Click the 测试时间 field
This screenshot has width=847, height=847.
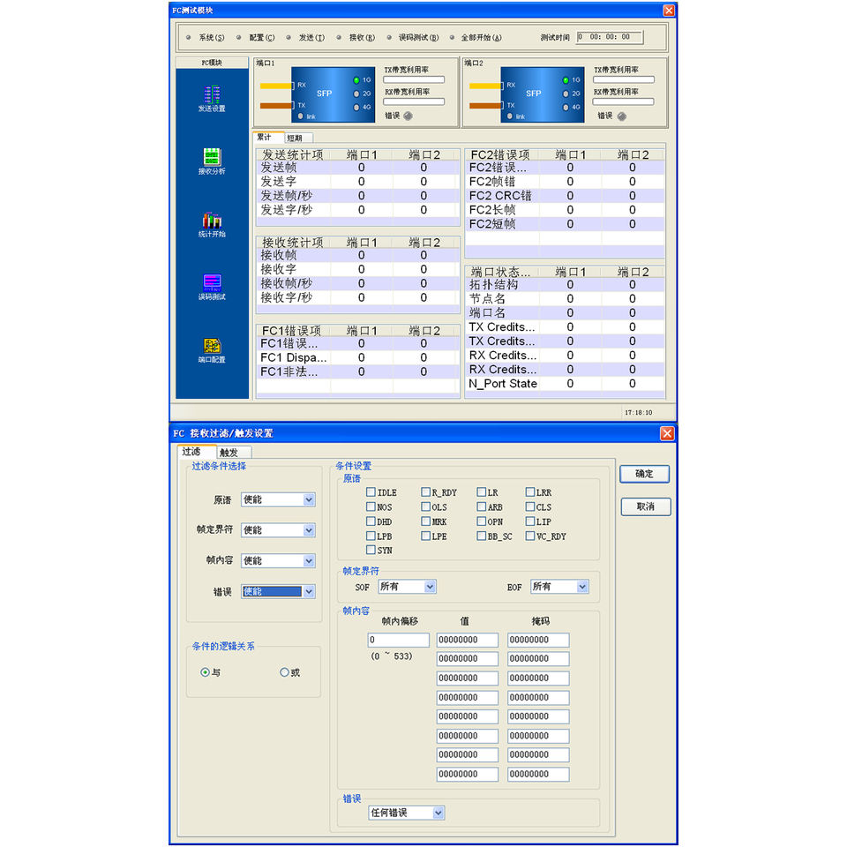point(610,37)
